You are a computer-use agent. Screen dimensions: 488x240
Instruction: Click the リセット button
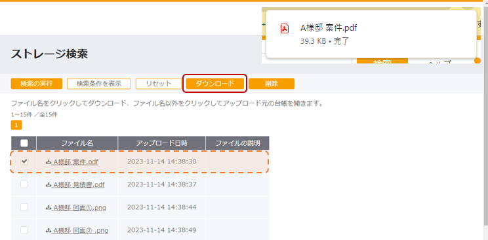pos(159,84)
